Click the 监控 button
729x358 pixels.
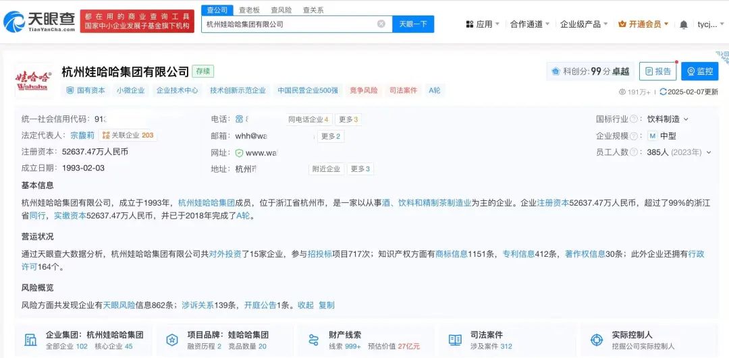pyautogui.click(x=700, y=71)
